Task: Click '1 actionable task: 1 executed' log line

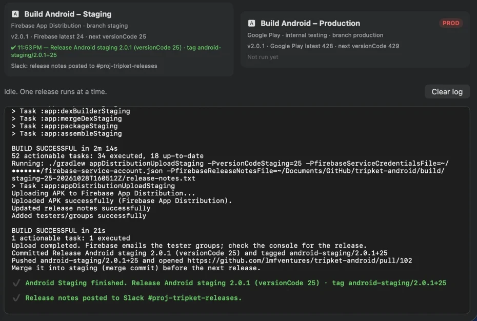Action: (71, 238)
